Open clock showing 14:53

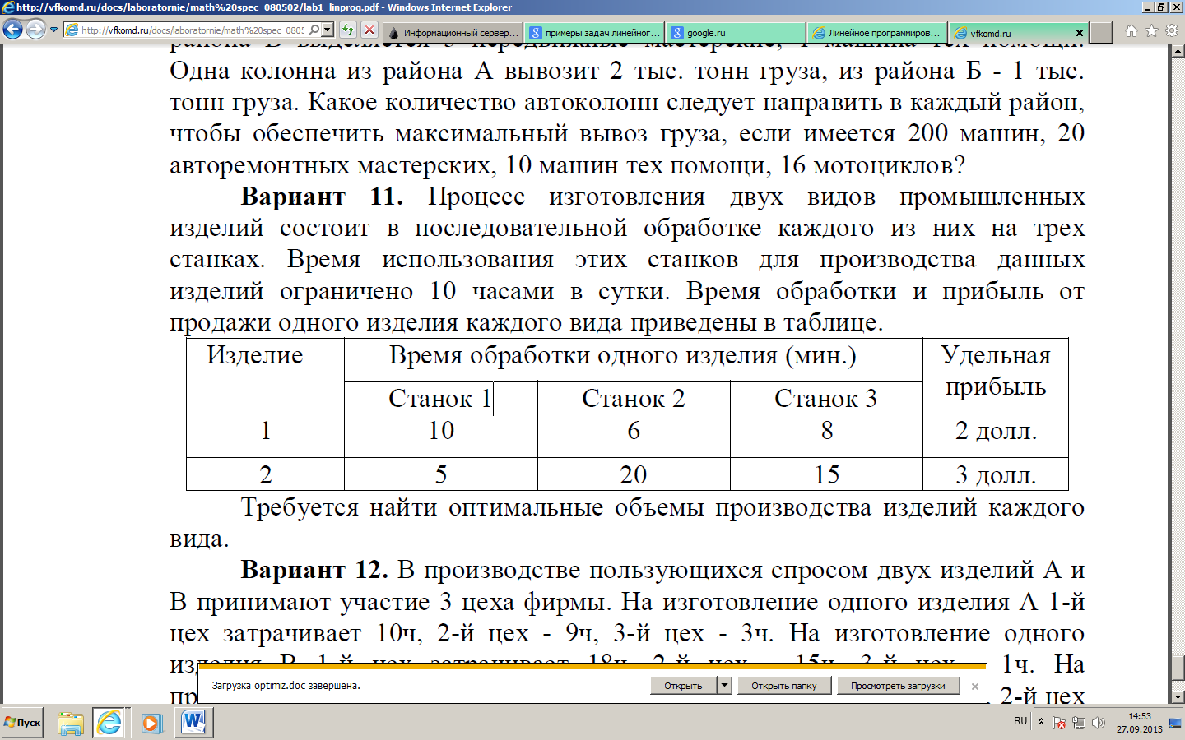coord(1140,723)
